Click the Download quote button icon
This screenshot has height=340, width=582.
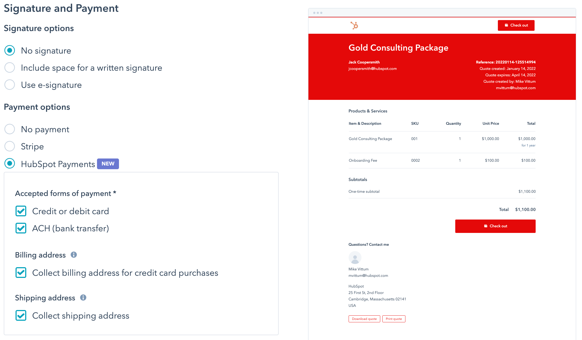point(364,319)
